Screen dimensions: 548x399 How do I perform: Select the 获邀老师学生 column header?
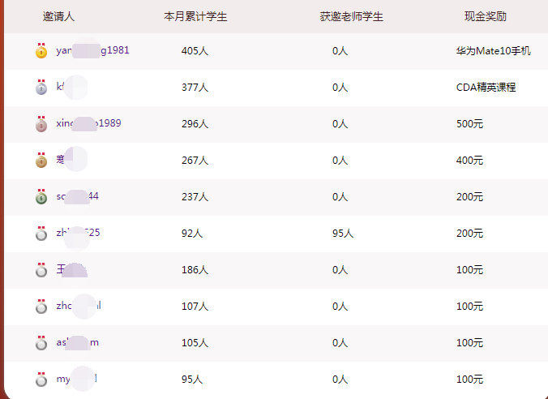pyautogui.click(x=352, y=16)
